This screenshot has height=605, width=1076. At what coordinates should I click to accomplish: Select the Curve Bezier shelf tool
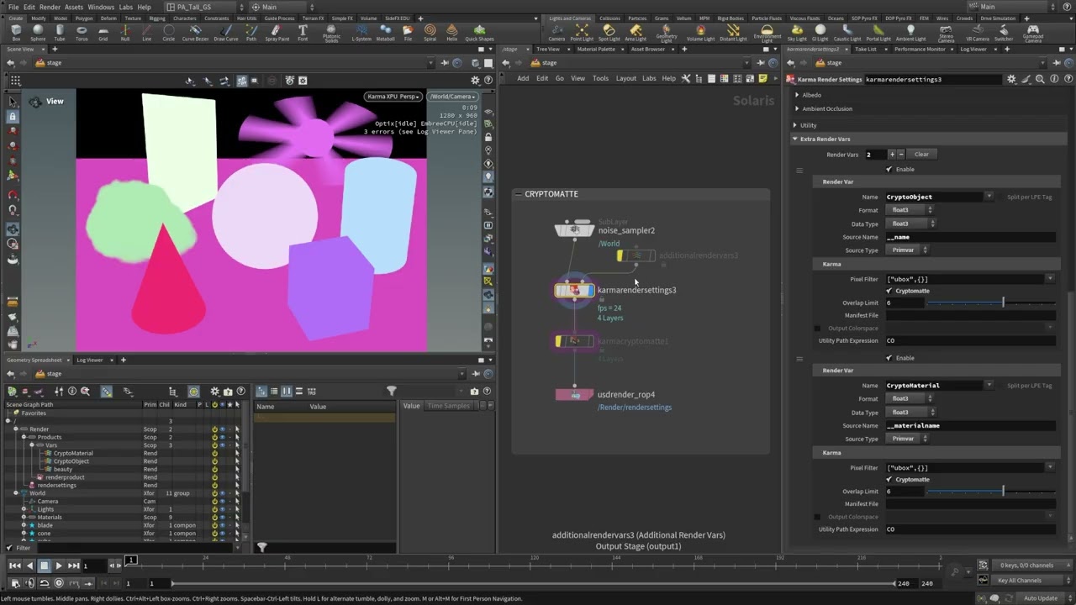(195, 32)
